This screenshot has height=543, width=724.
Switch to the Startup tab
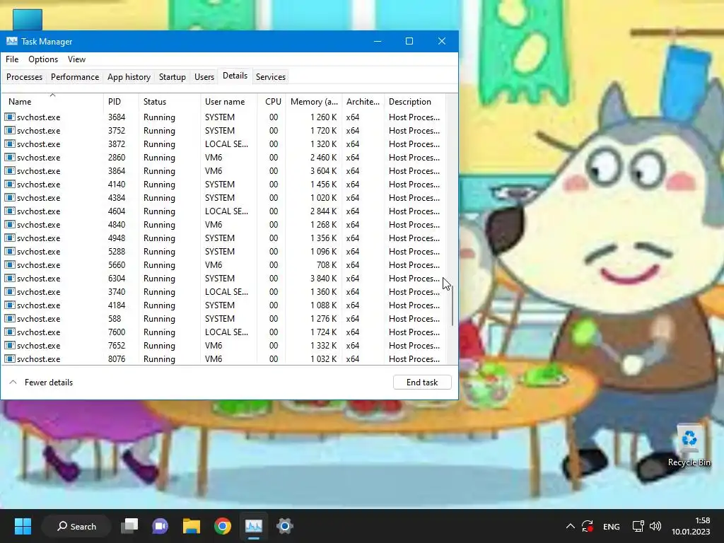pyautogui.click(x=173, y=76)
